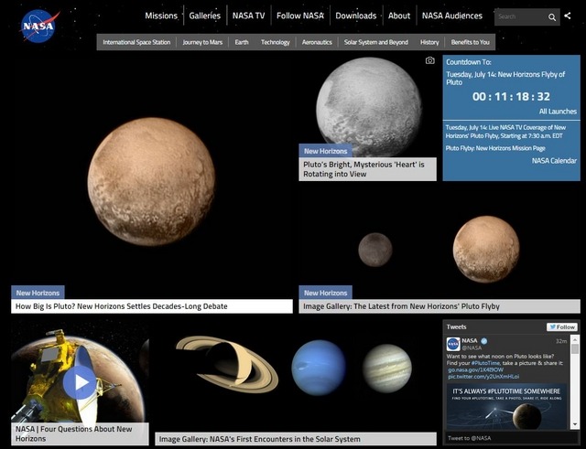Click New Horizons tag above Pluto Flyby gallery
The image size is (586, 449).
326,293
